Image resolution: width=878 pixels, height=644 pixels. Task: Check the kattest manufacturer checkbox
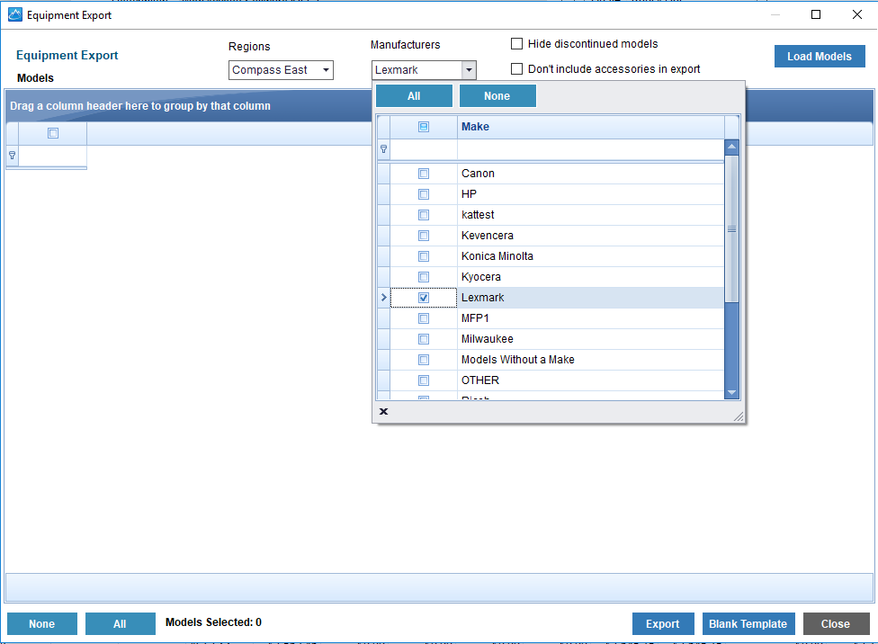click(424, 215)
